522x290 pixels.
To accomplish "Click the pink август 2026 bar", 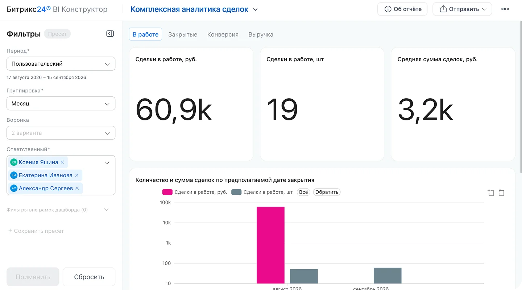I will click(270, 245).
